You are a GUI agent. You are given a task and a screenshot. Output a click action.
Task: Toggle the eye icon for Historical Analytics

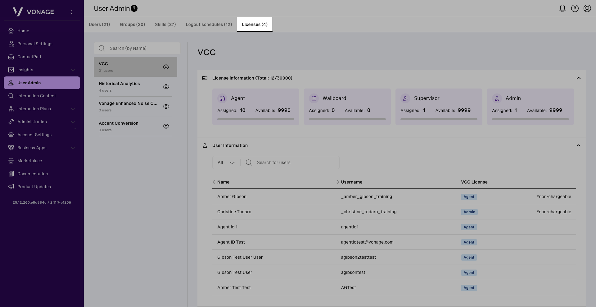(166, 87)
